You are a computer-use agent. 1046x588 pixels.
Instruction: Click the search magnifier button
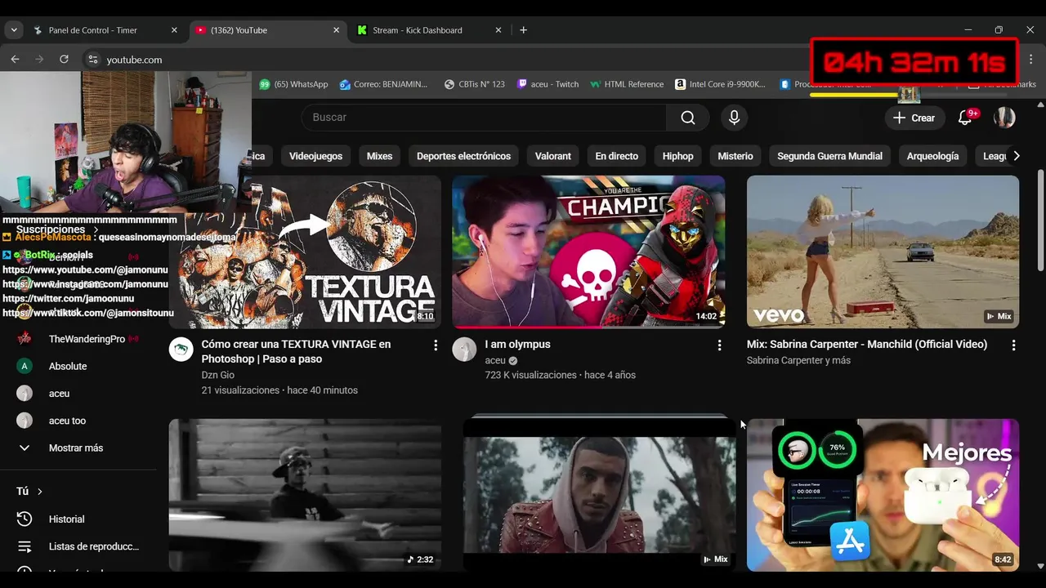tap(688, 118)
